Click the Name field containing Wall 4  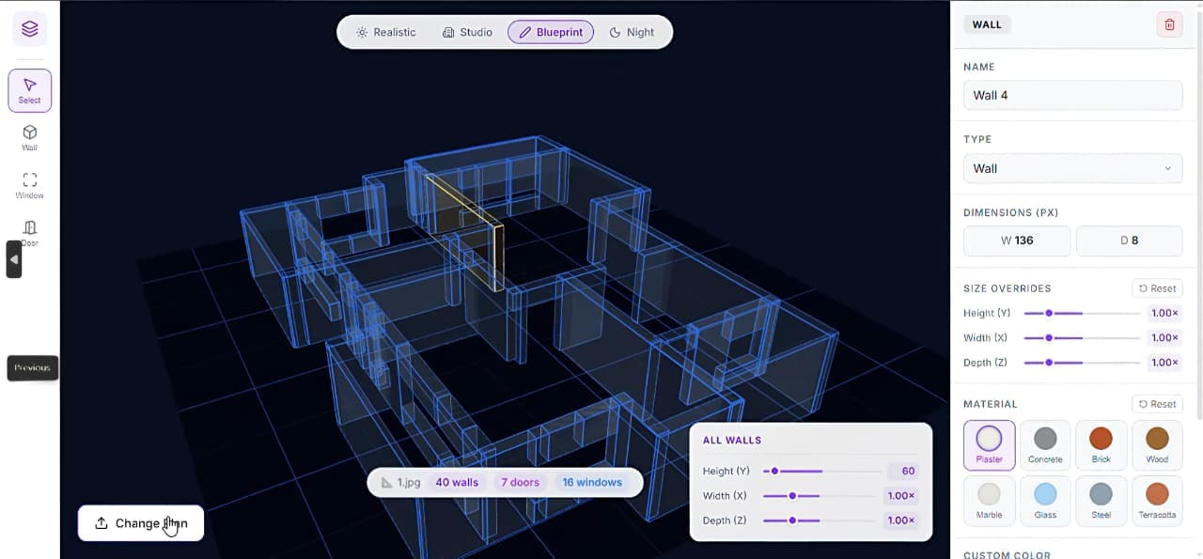[x=1072, y=95]
